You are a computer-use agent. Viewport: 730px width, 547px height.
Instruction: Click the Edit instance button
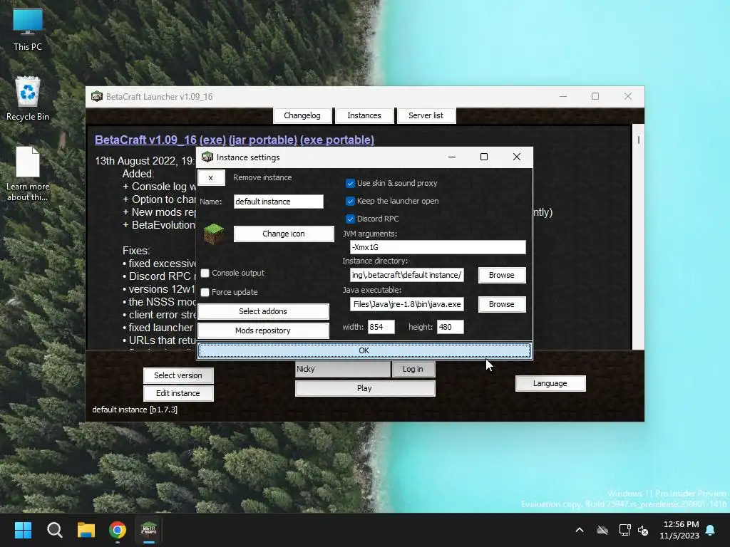178,393
